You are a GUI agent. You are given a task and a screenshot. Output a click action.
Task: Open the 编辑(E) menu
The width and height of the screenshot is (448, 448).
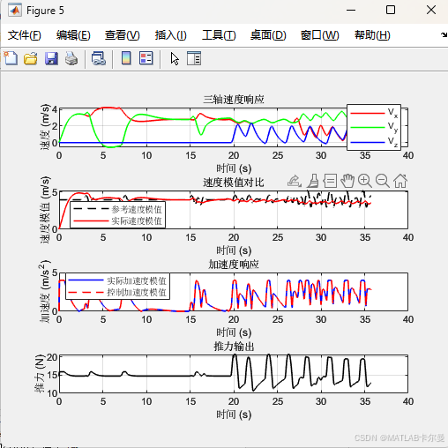tap(73, 35)
